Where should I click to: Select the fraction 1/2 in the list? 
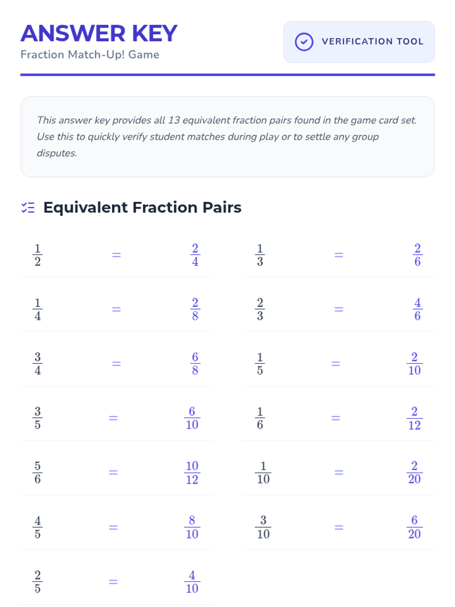pos(38,255)
